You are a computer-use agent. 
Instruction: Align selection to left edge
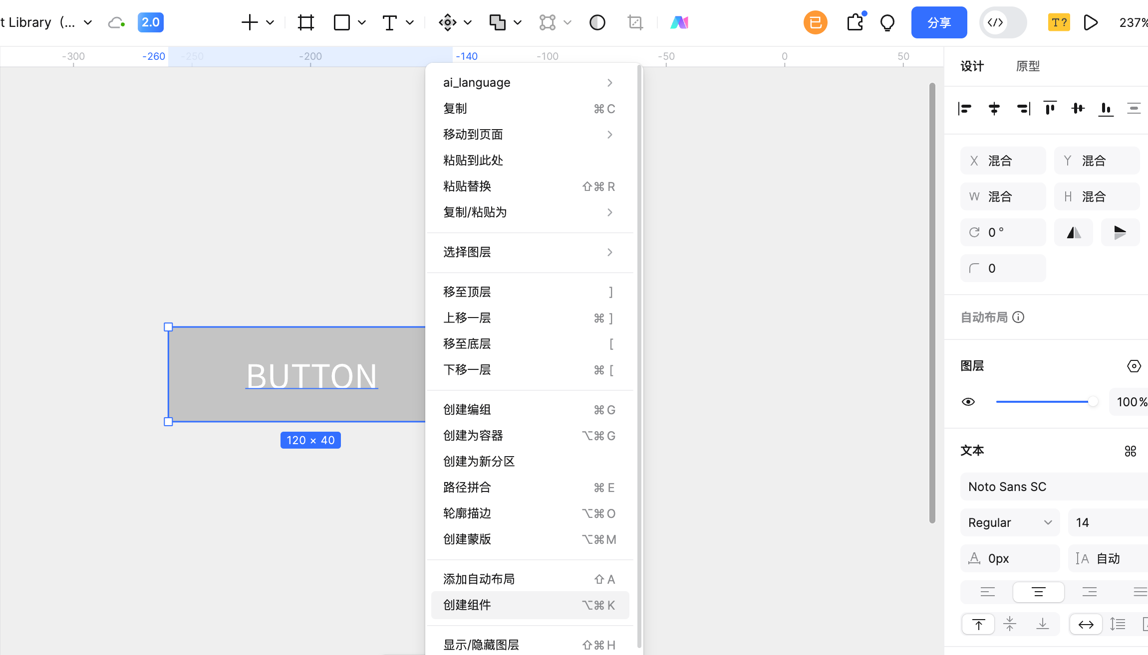(965, 108)
